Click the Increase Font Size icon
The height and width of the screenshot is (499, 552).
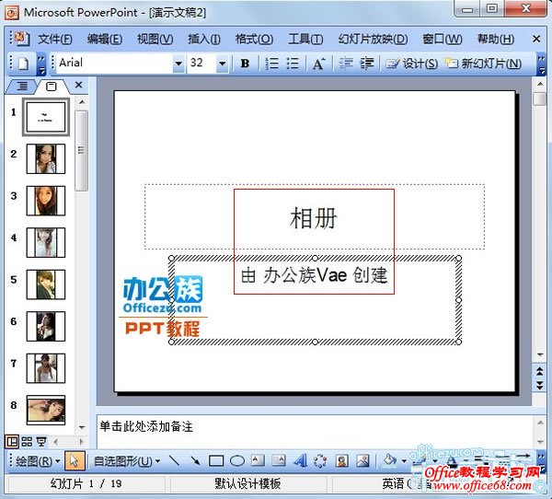(319, 64)
